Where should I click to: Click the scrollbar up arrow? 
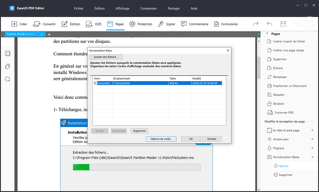coord(259,41)
